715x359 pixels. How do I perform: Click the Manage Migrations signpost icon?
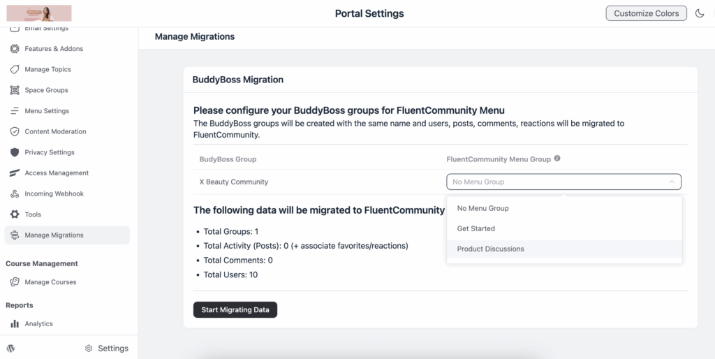pyautogui.click(x=15, y=235)
